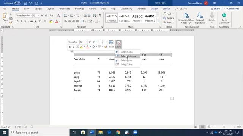Click the Chrome icon in Windows taskbar
The width and height of the screenshot is (243, 136).
pos(118,133)
